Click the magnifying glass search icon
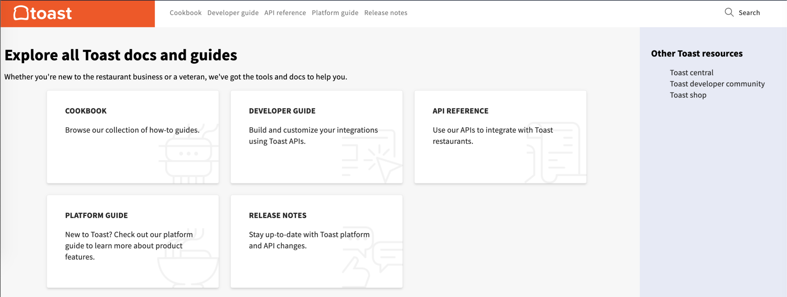787x297 pixels. click(729, 12)
